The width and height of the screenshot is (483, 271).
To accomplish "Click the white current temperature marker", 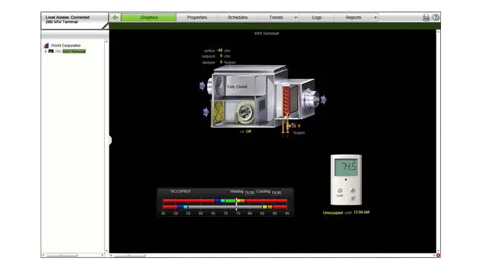I will 236,204.
